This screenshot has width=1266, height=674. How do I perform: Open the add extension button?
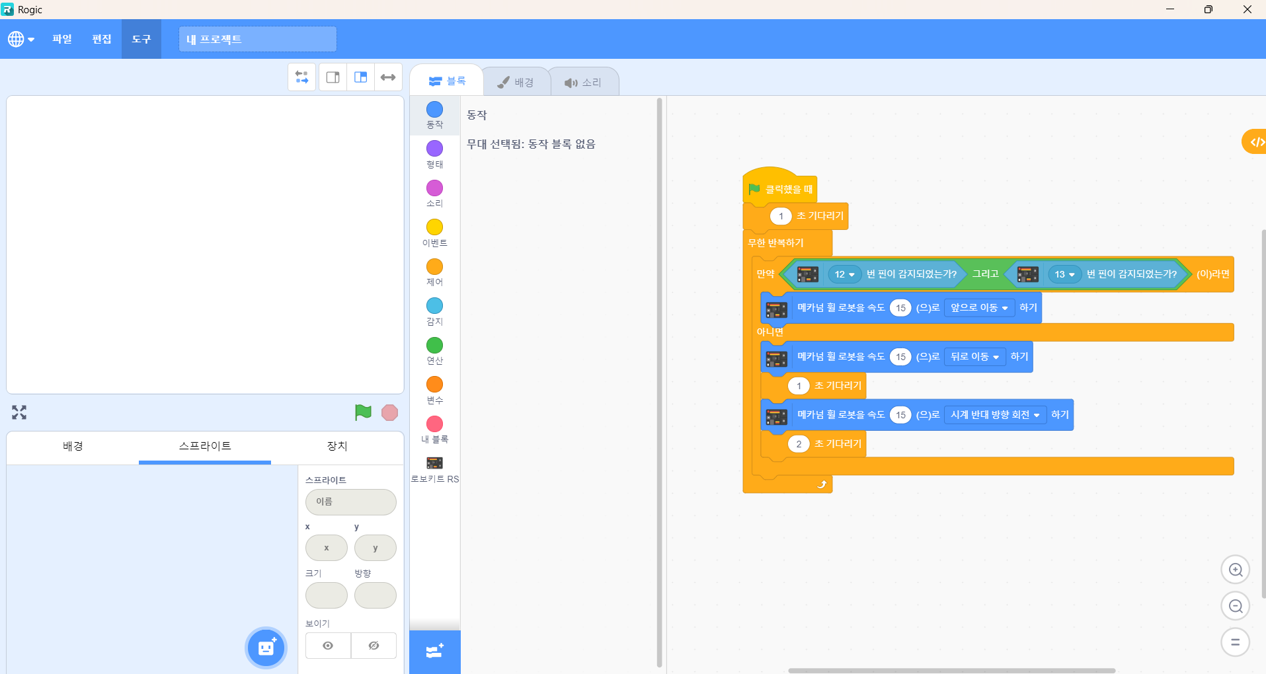click(x=434, y=652)
